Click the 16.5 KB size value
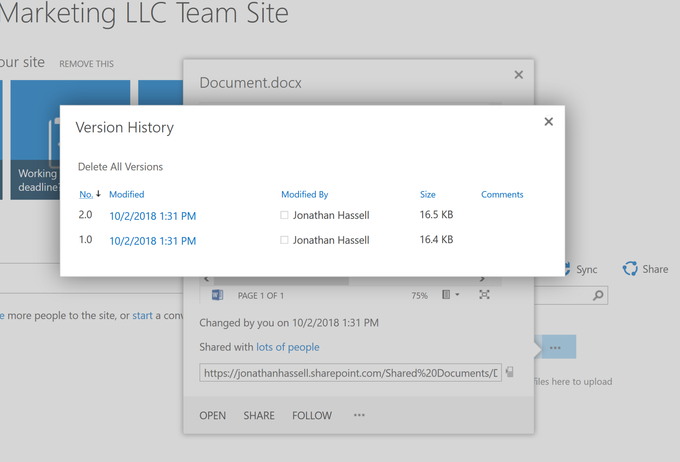Screen dimensions: 680x462 (x=436, y=214)
